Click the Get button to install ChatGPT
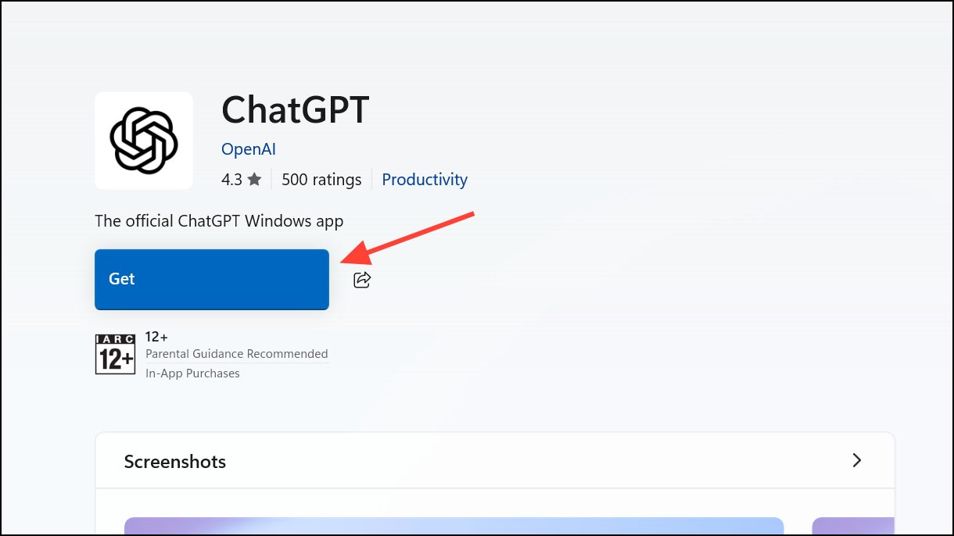 point(211,279)
